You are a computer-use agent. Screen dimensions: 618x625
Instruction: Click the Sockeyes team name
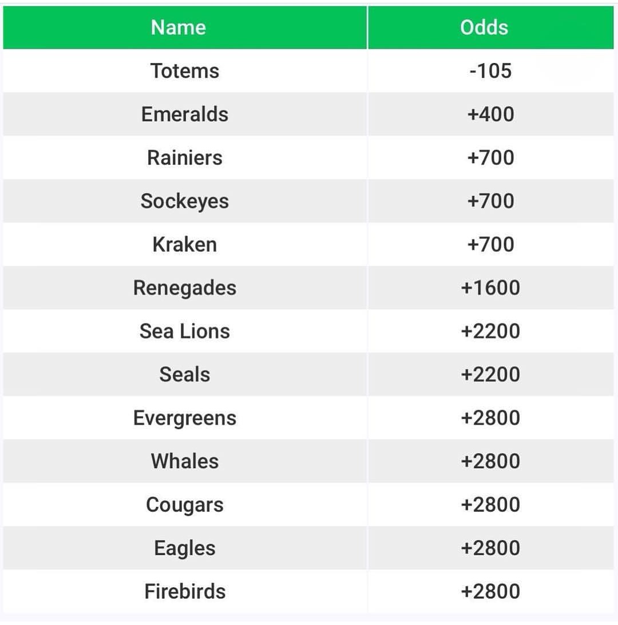pos(185,201)
